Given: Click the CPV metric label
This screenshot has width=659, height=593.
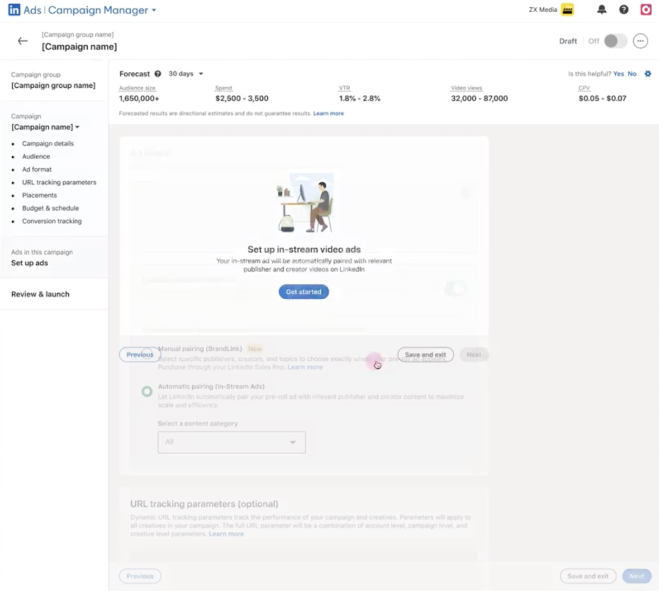Looking at the screenshot, I should (584, 88).
